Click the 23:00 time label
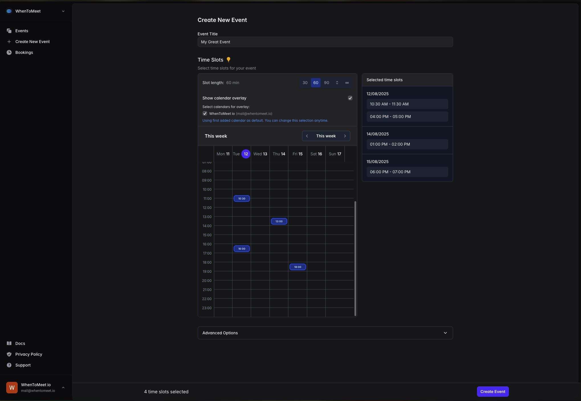 207,308
